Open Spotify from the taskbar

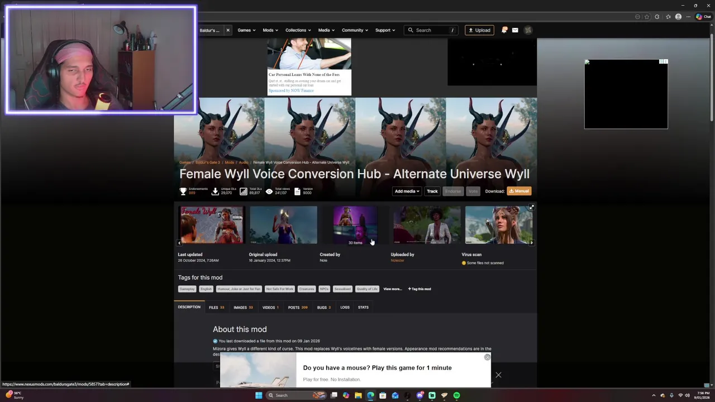tap(456, 395)
